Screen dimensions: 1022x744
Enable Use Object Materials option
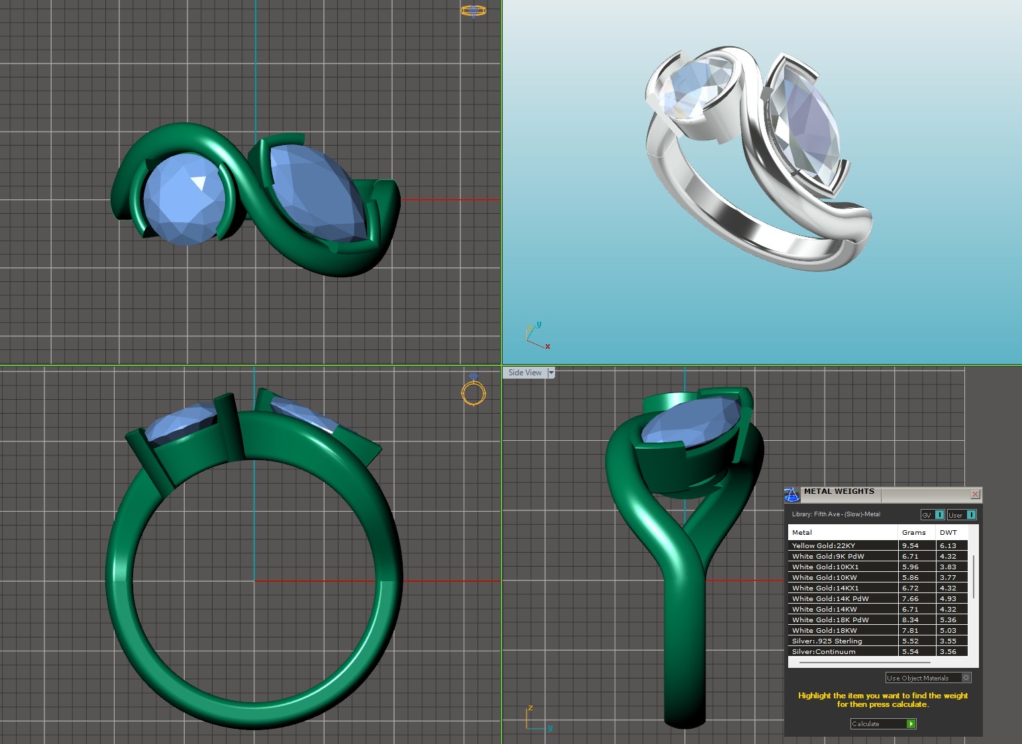point(966,678)
